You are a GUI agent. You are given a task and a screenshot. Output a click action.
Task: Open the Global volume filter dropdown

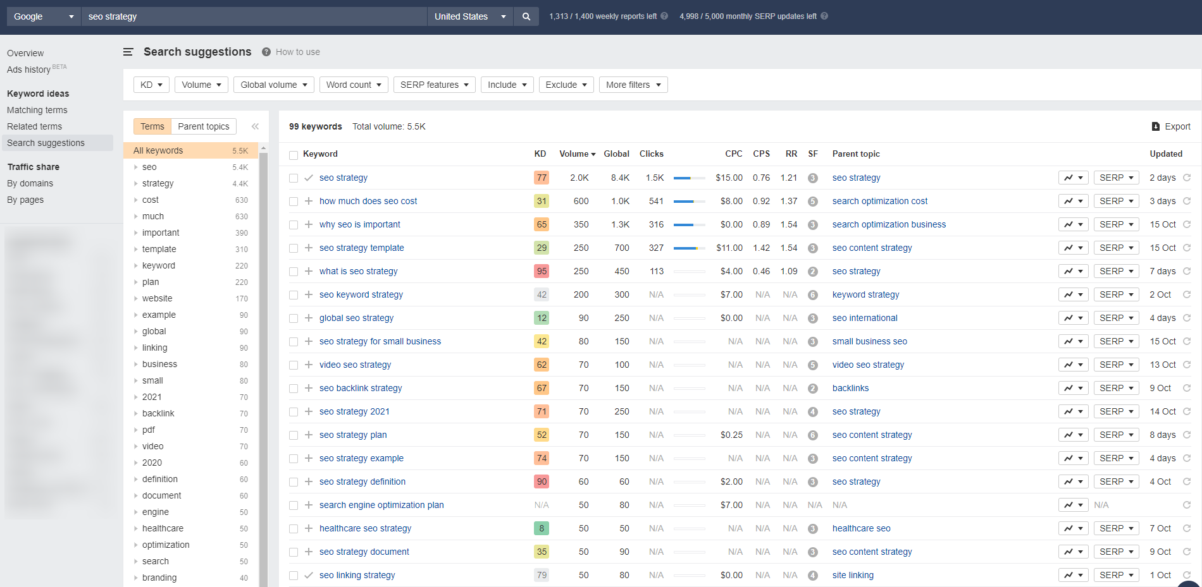[x=274, y=85]
